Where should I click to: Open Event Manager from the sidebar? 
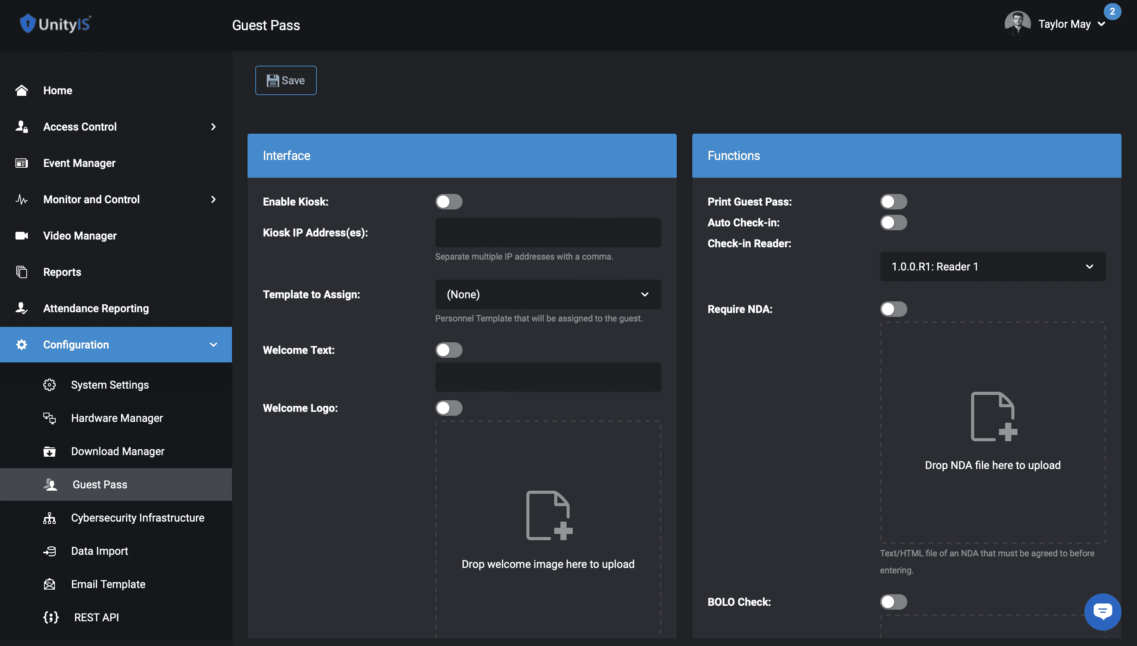tap(79, 163)
